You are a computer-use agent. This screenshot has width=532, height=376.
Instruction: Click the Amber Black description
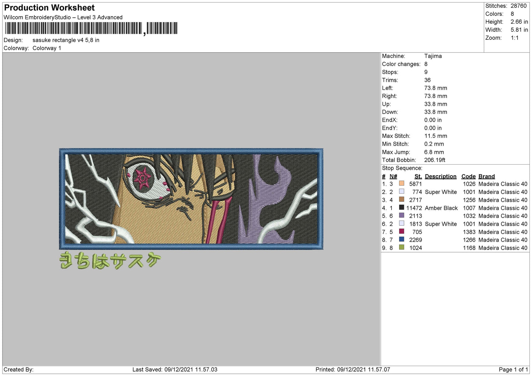click(x=441, y=208)
